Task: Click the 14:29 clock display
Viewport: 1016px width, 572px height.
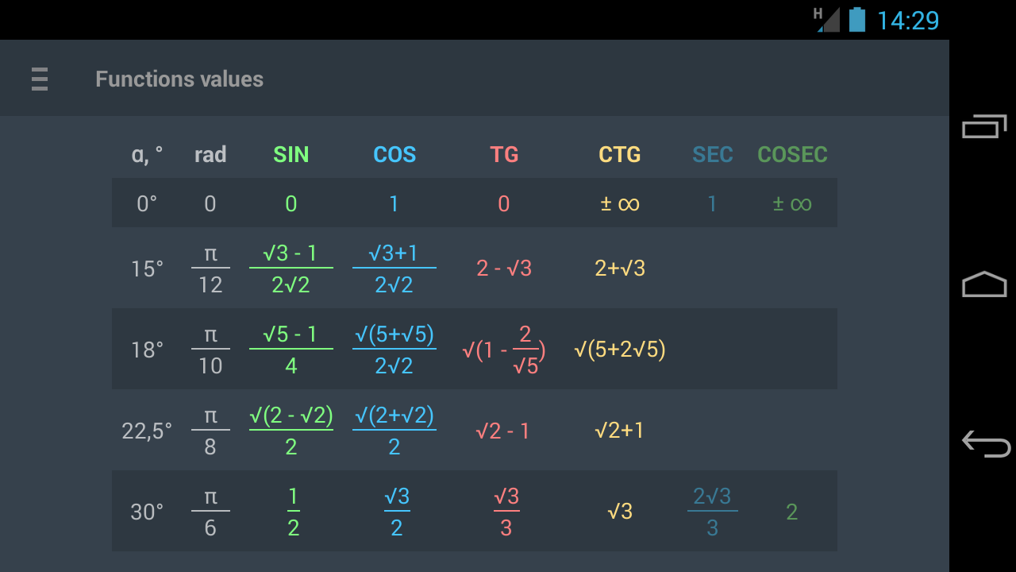Action: (907, 20)
